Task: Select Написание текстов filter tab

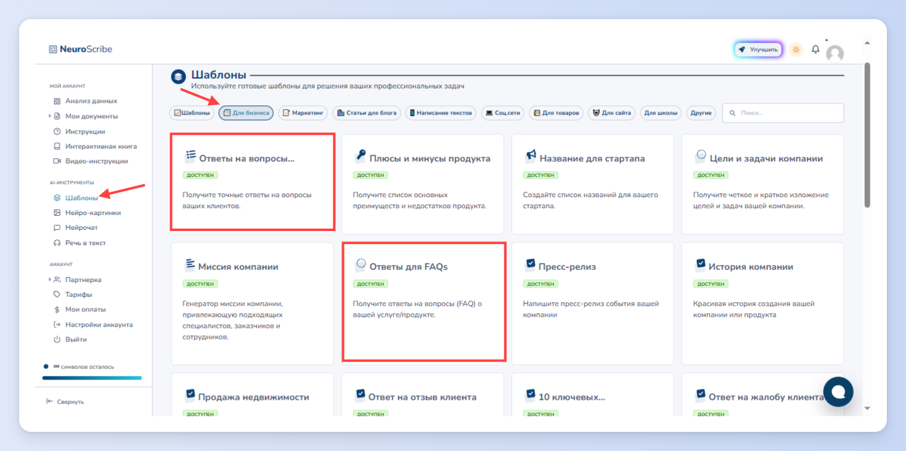Action: [441, 113]
